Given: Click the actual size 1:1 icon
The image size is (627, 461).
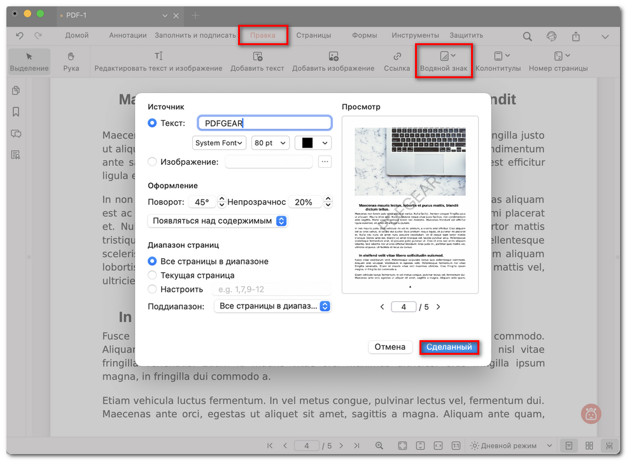Looking at the screenshot, I should pos(456,445).
